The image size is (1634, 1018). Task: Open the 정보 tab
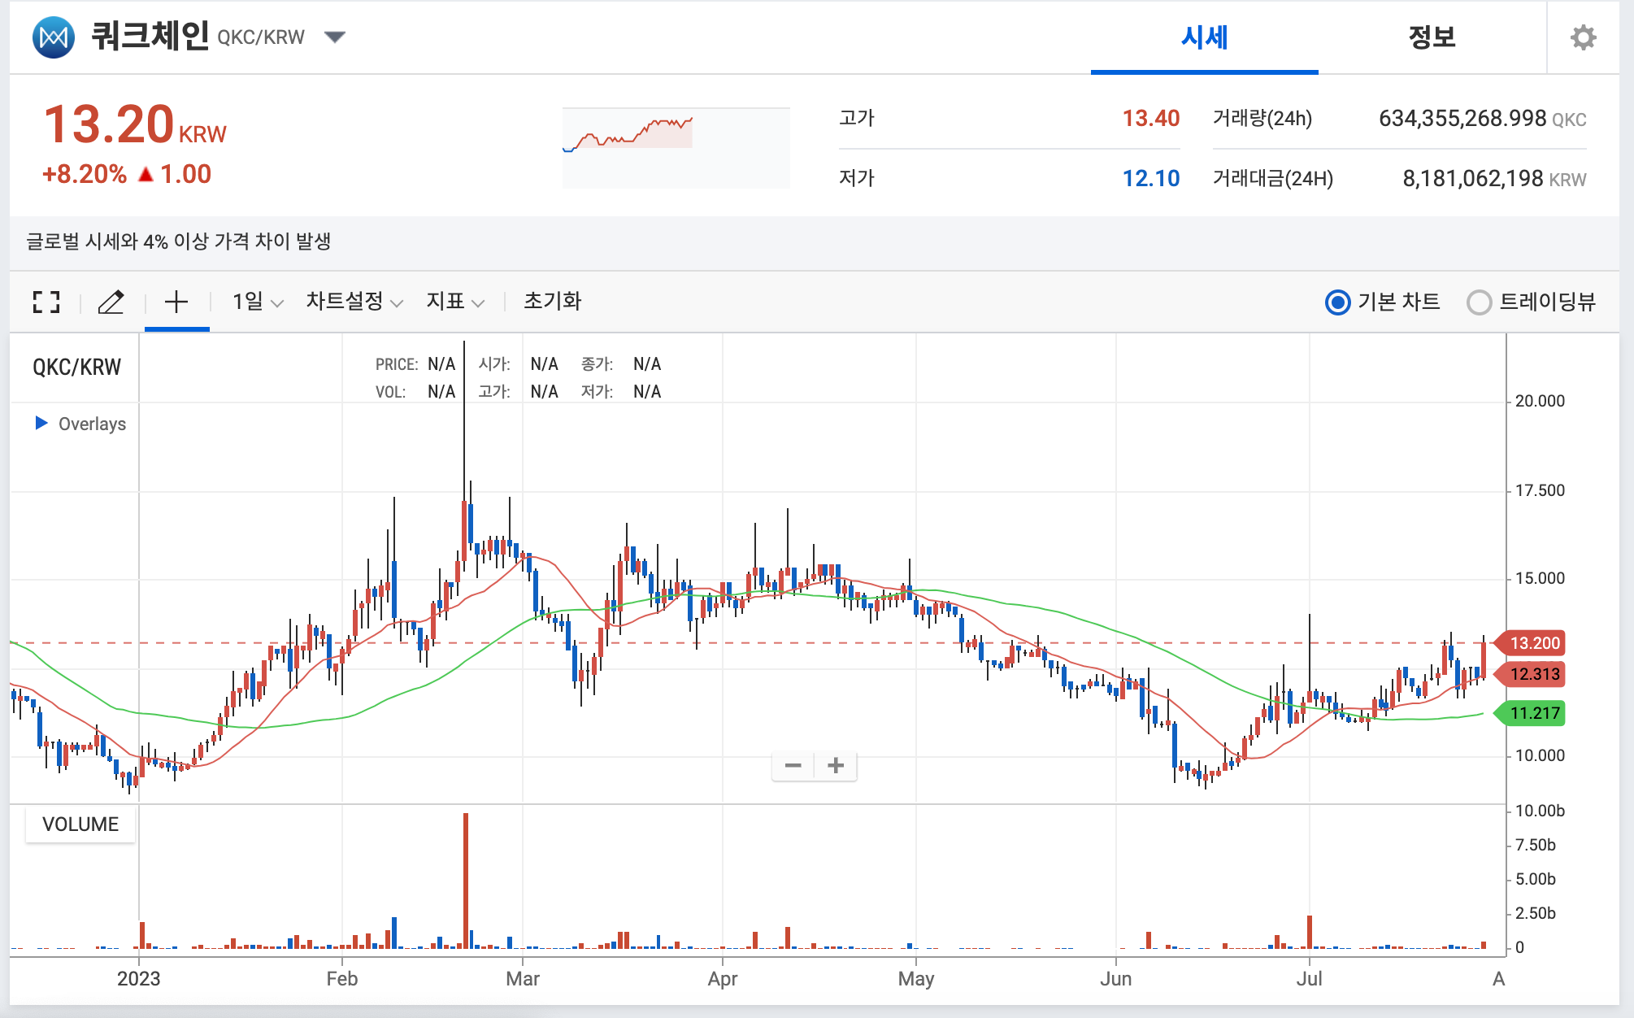[x=1431, y=37]
